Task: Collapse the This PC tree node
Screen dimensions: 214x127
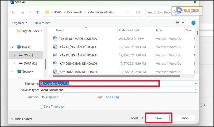Action: pos(12,47)
